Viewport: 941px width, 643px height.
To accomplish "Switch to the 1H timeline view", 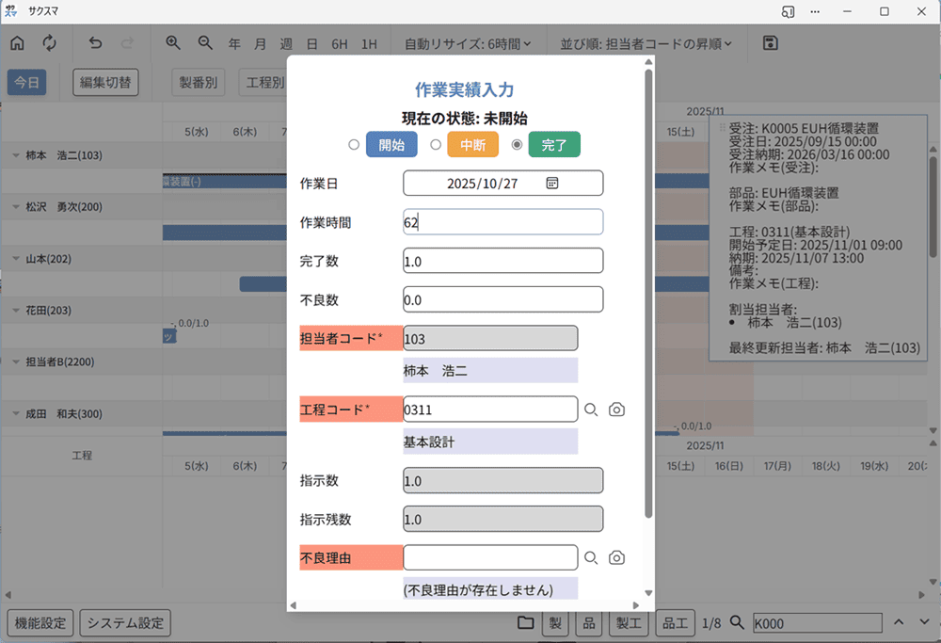I will coord(371,42).
